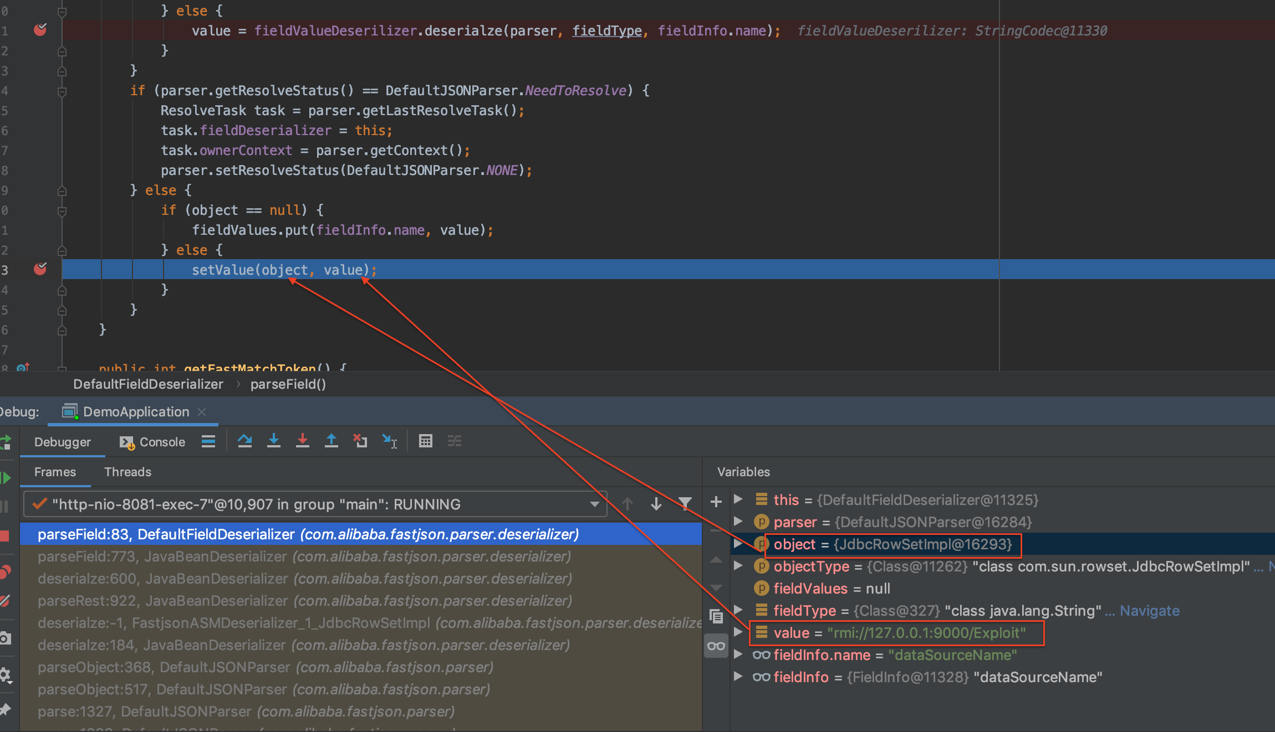The image size is (1275, 732).
Task: Click the camera thread dump icon
Action: tap(5, 638)
